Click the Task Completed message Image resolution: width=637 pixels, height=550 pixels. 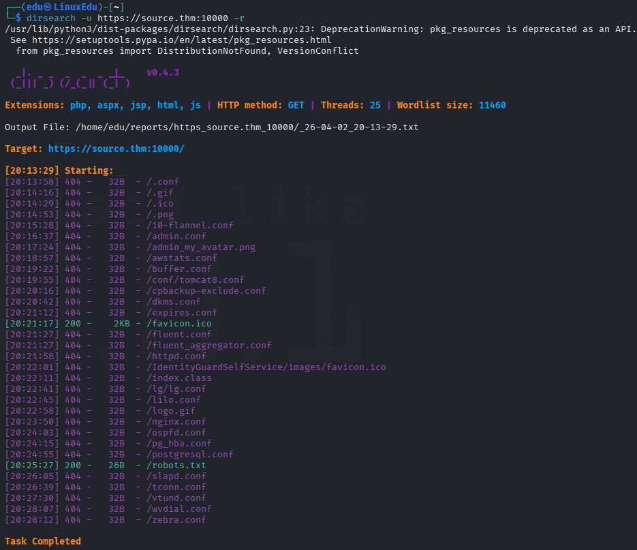pyautogui.click(x=43, y=541)
